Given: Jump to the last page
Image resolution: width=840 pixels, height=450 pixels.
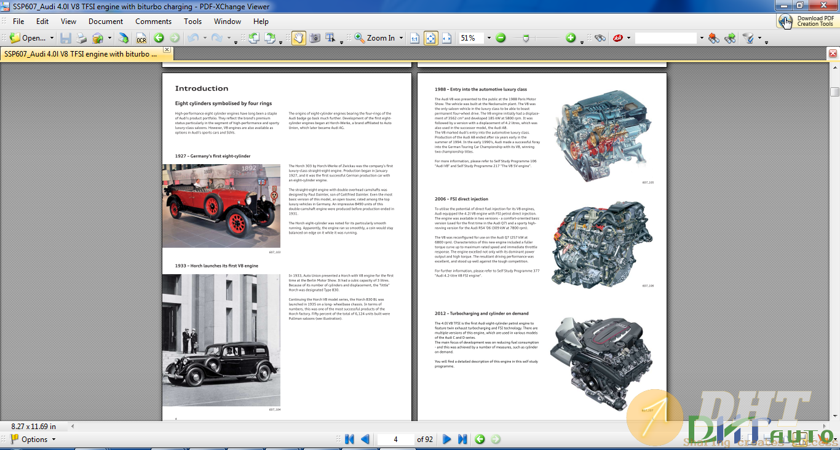Looking at the screenshot, I should [x=462, y=439].
